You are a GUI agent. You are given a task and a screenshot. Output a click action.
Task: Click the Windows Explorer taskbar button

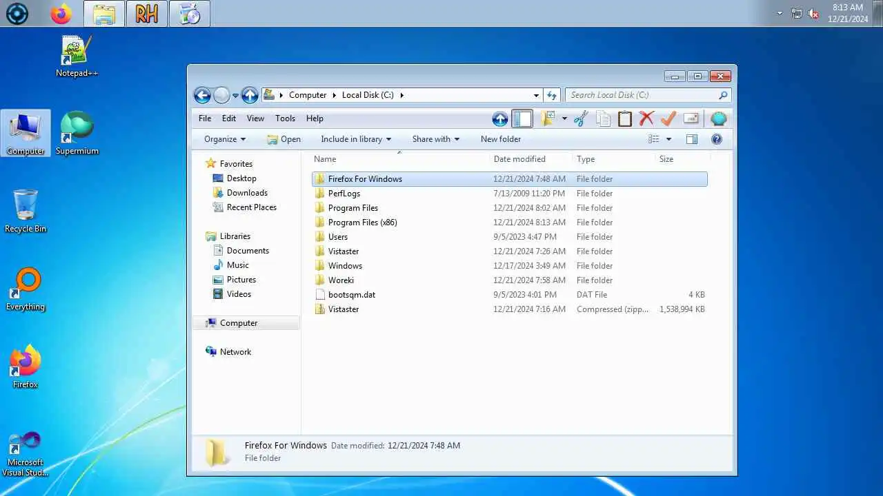[104, 14]
